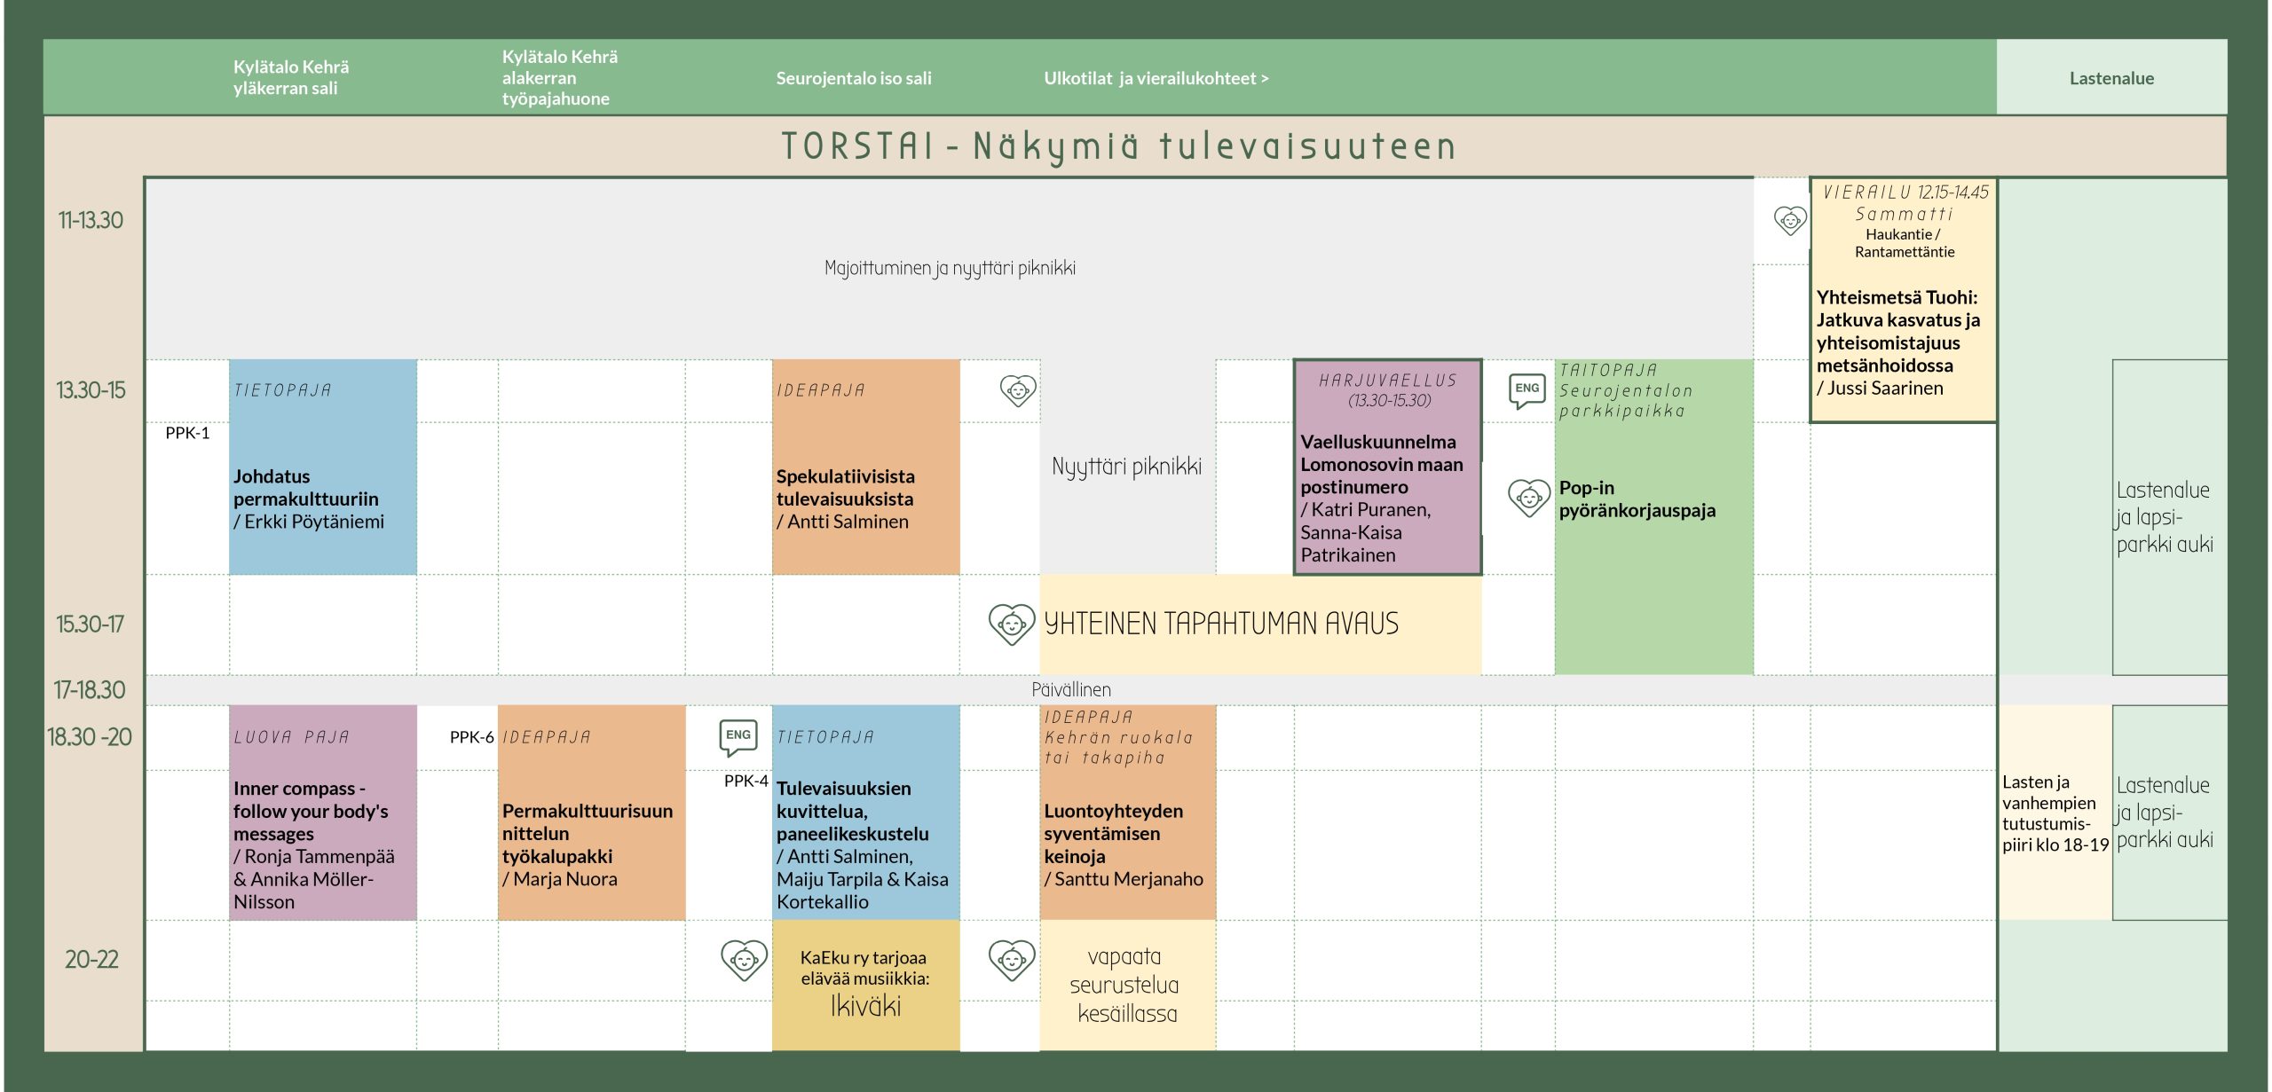This screenshot has width=2272, height=1092.
Task: Click the ENG speech bubble beside Taitopaja
Action: click(x=1526, y=390)
